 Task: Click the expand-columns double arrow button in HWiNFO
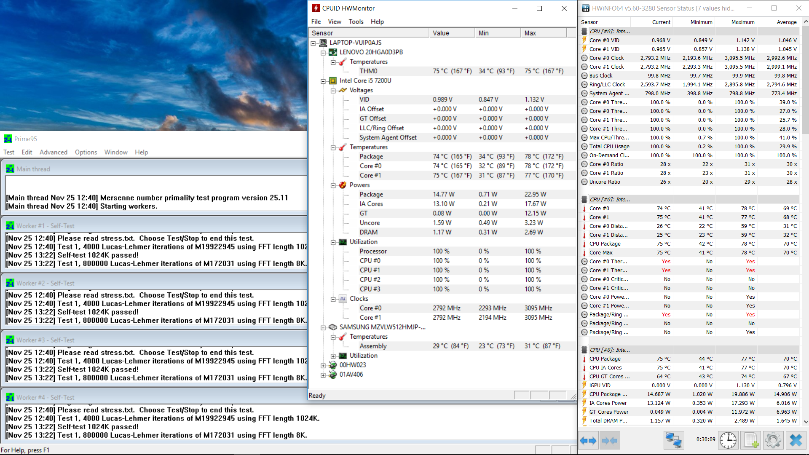(588, 441)
